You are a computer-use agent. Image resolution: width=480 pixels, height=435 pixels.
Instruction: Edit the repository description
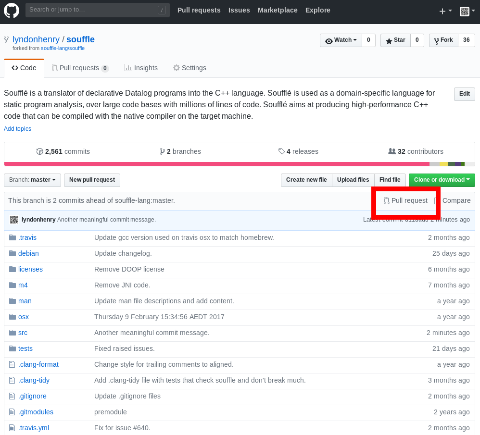click(465, 94)
